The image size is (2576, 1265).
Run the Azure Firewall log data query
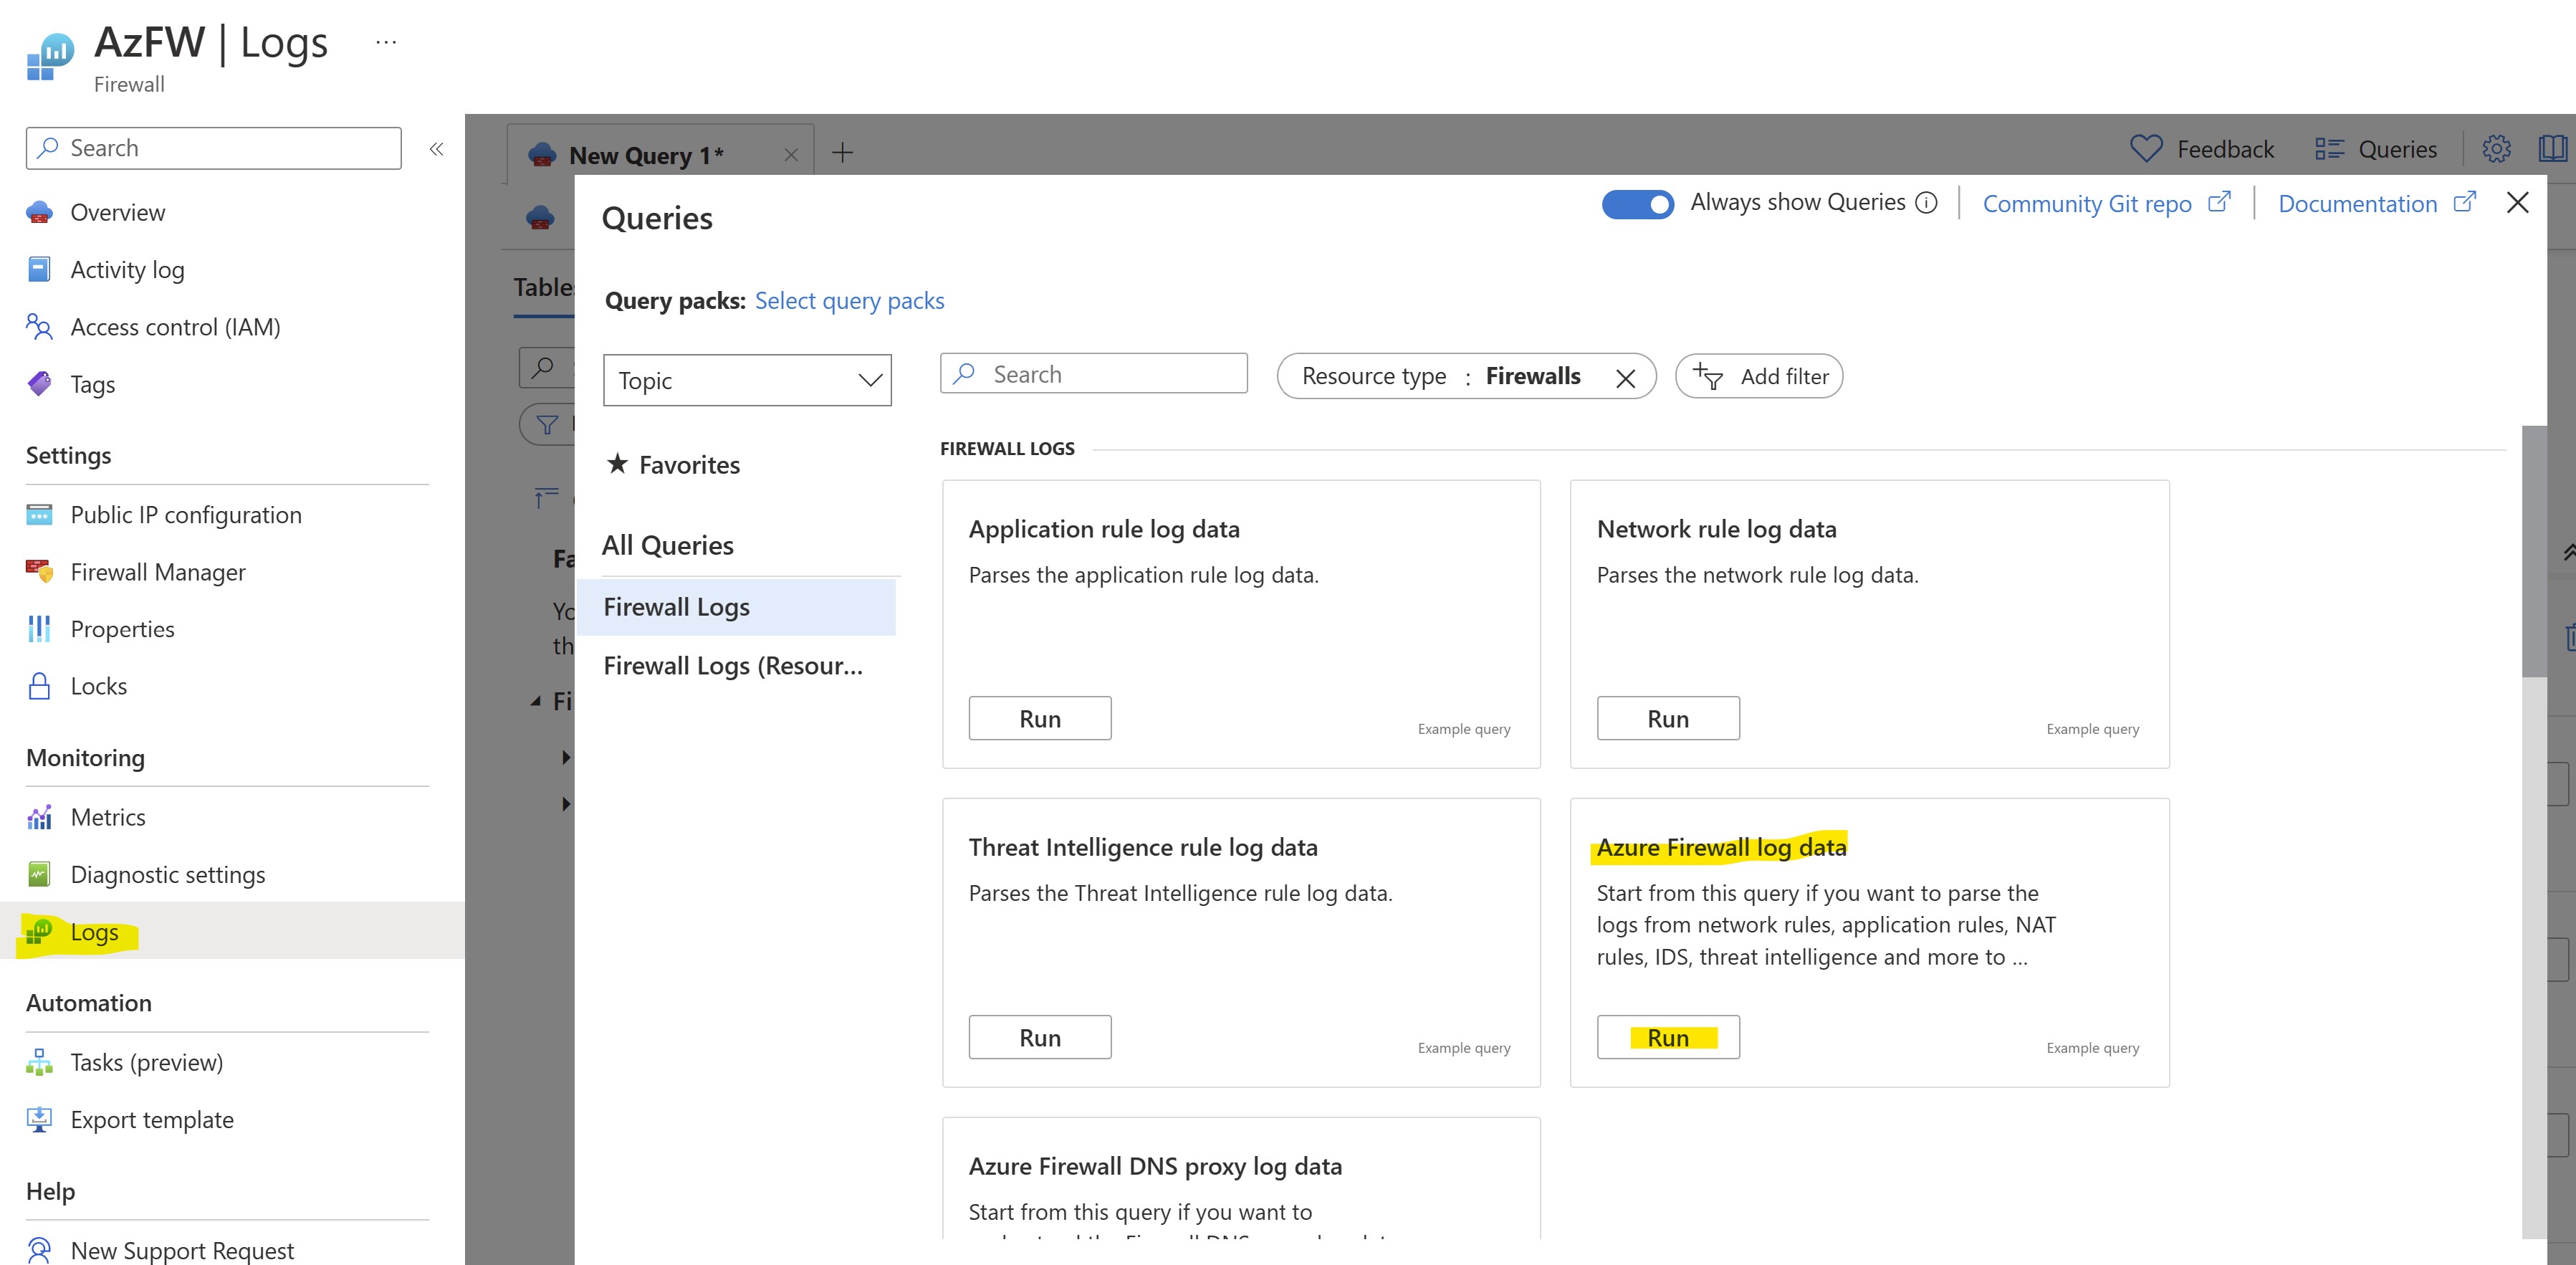click(1667, 1037)
